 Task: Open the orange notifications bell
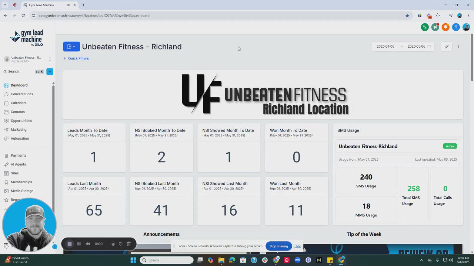(x=445, y=27)
